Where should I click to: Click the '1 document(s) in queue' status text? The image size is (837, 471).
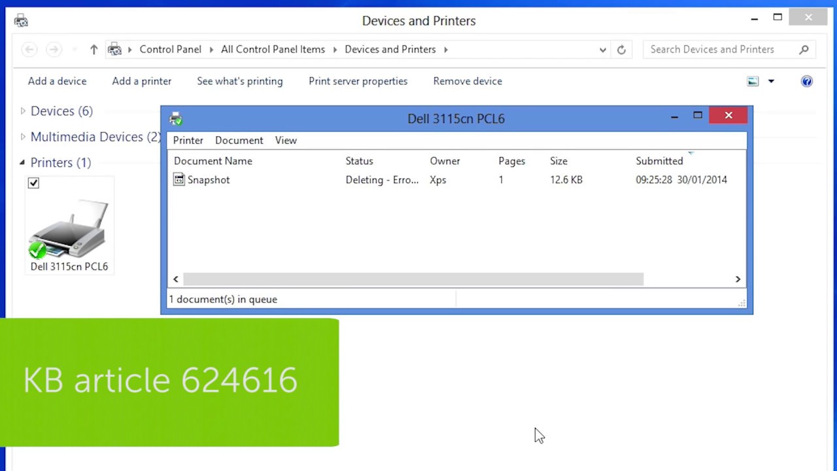tap(223, 299)
